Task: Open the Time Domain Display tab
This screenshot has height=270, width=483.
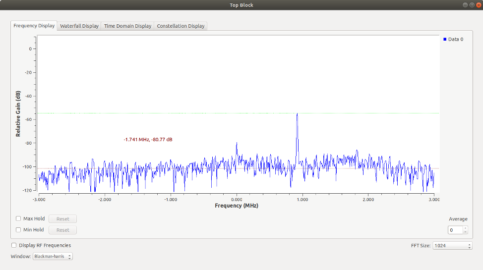Action: [127, 26]
